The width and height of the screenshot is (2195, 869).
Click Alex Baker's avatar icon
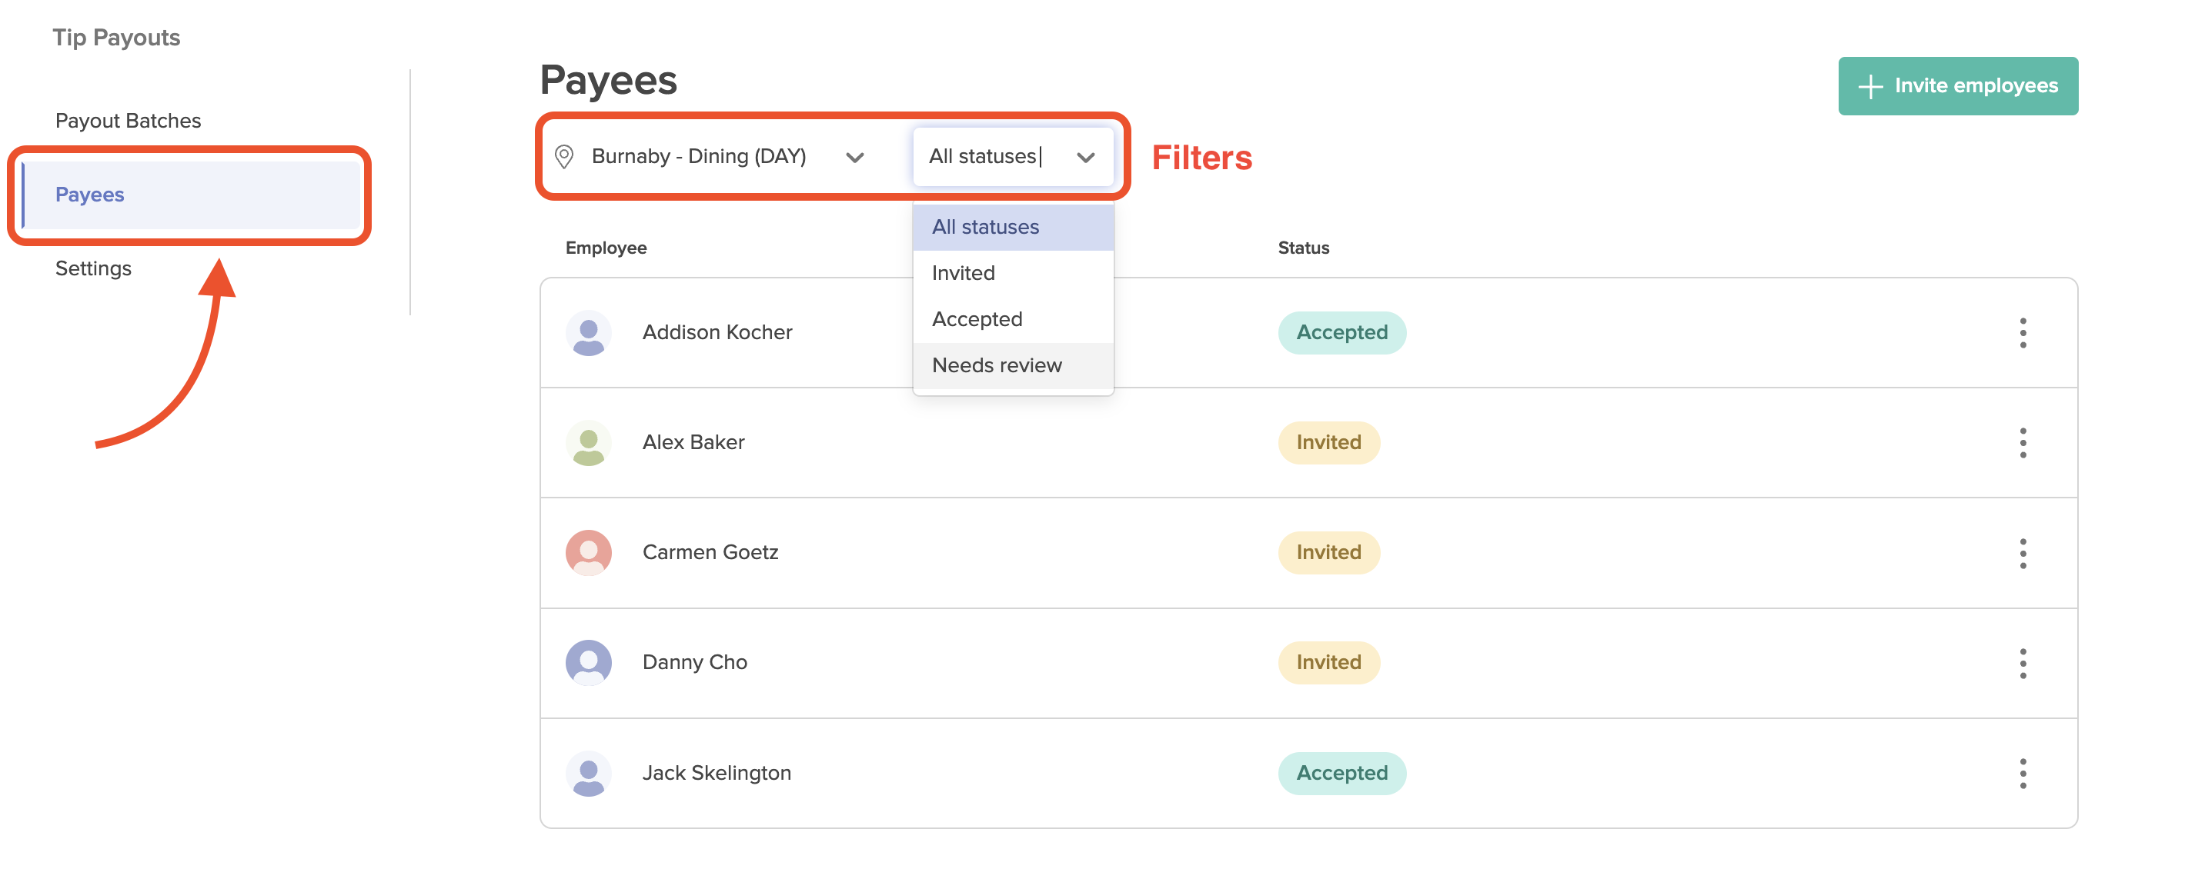click(588, 443)
